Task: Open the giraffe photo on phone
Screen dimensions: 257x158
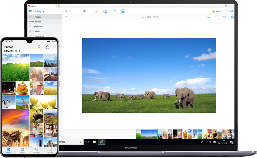Action: (23, 102)
